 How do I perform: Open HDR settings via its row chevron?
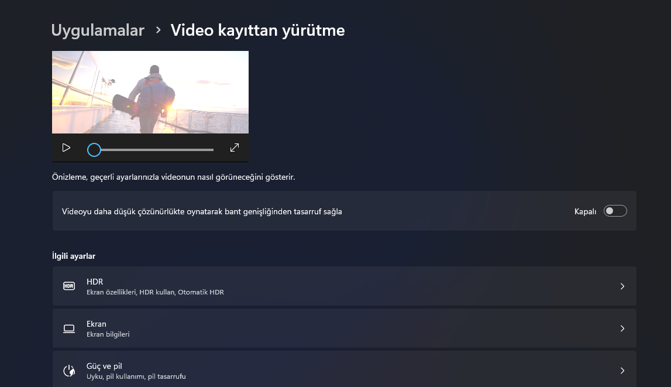point(622,286)
